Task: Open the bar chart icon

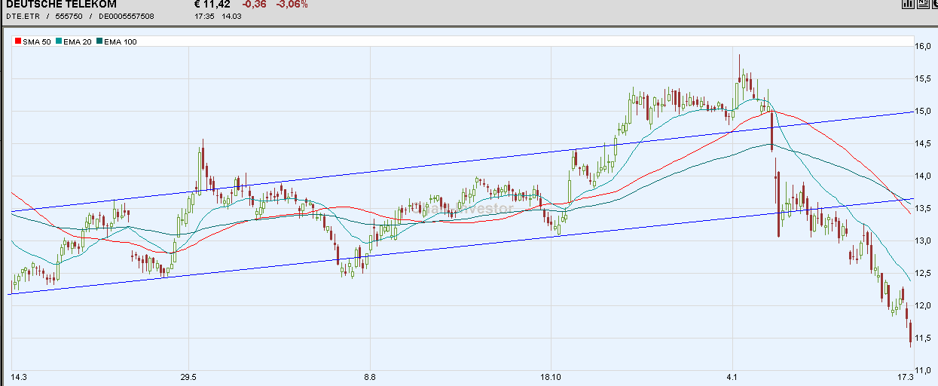Action: (908, 5)
